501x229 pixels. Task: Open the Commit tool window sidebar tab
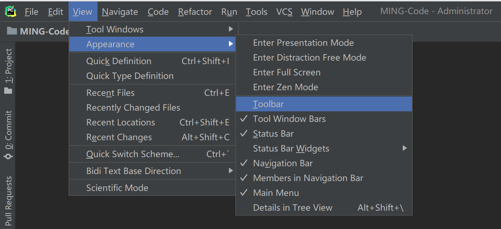[x=8, y=135]
